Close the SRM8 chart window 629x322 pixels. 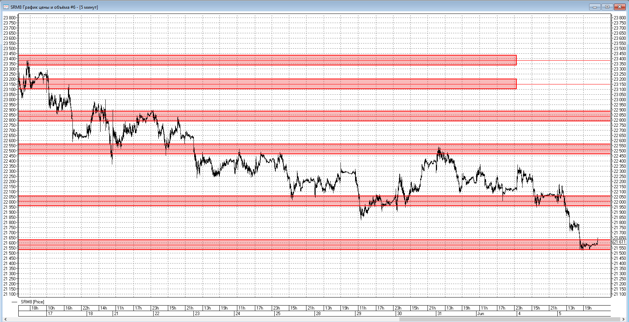(620, 7)
